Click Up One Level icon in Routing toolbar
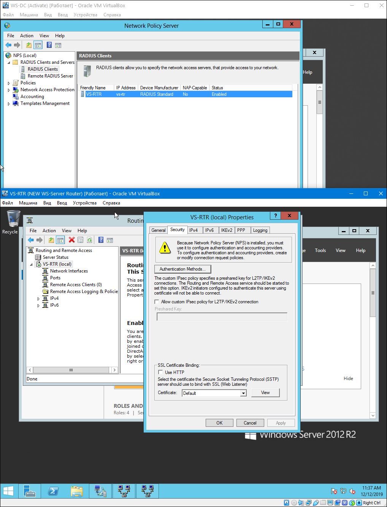 click(x=51, y=240)
